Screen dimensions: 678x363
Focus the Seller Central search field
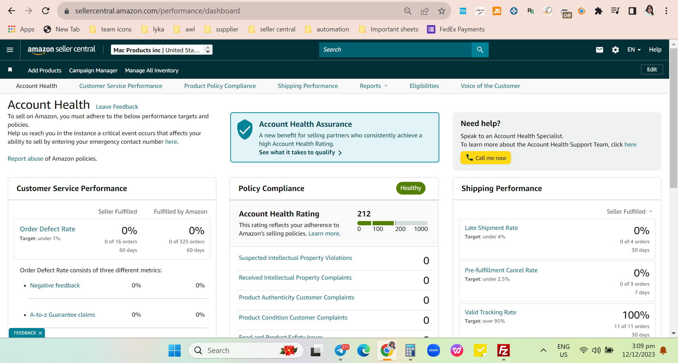click(395, 50)
